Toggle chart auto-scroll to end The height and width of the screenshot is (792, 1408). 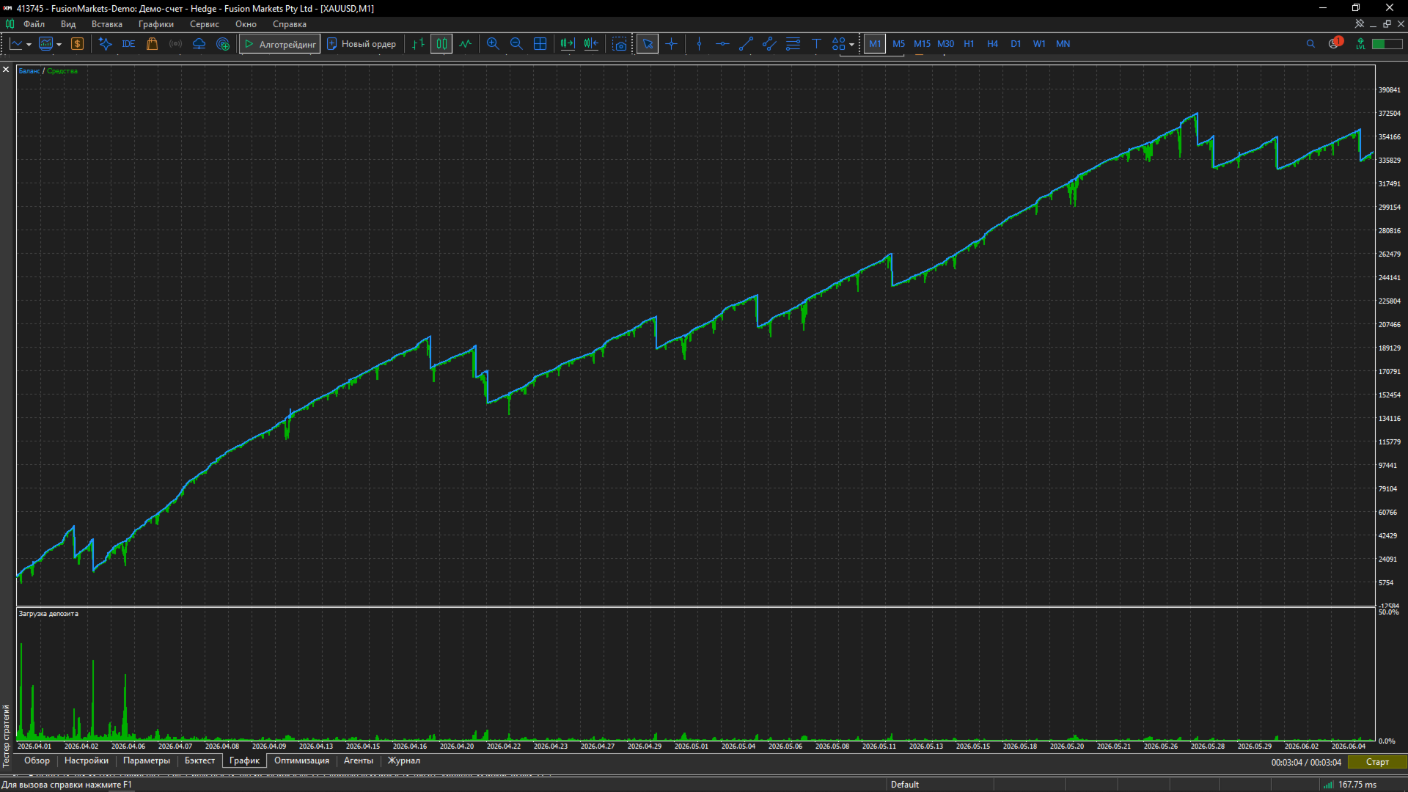click(x=567, y=44)
